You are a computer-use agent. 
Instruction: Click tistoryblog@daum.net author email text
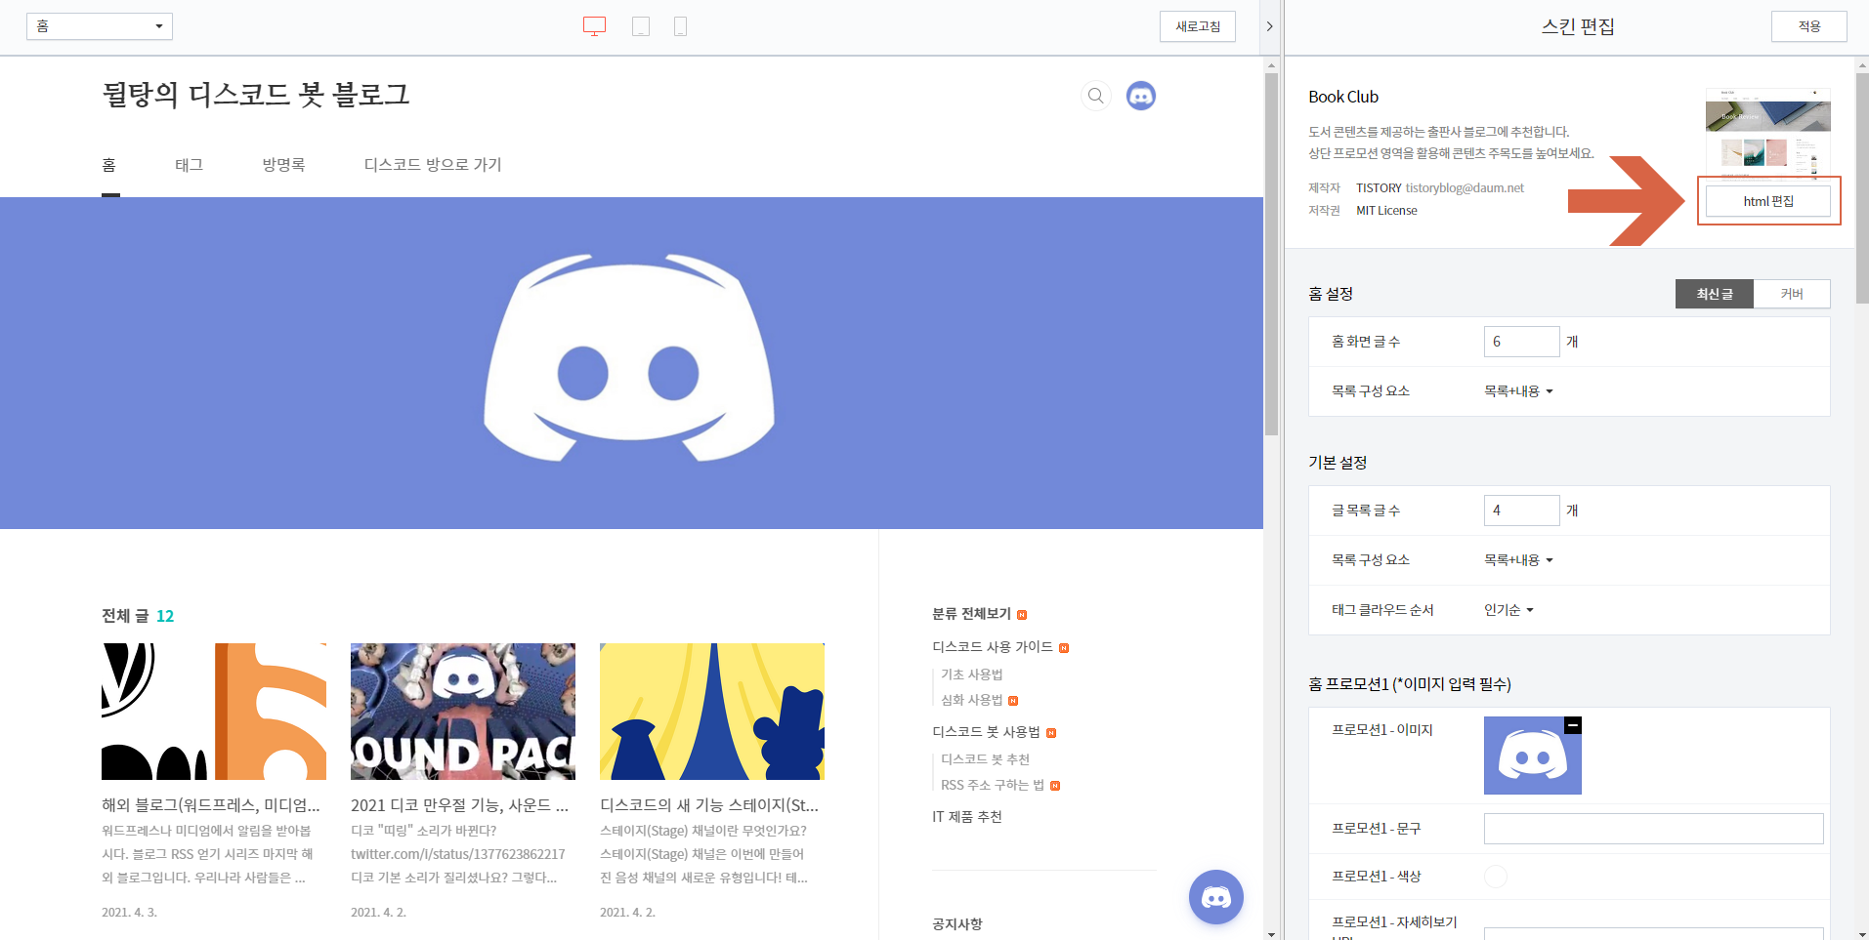click(1465, 188)
